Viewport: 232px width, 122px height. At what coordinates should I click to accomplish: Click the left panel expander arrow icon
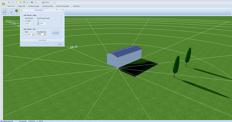(1, 18)
